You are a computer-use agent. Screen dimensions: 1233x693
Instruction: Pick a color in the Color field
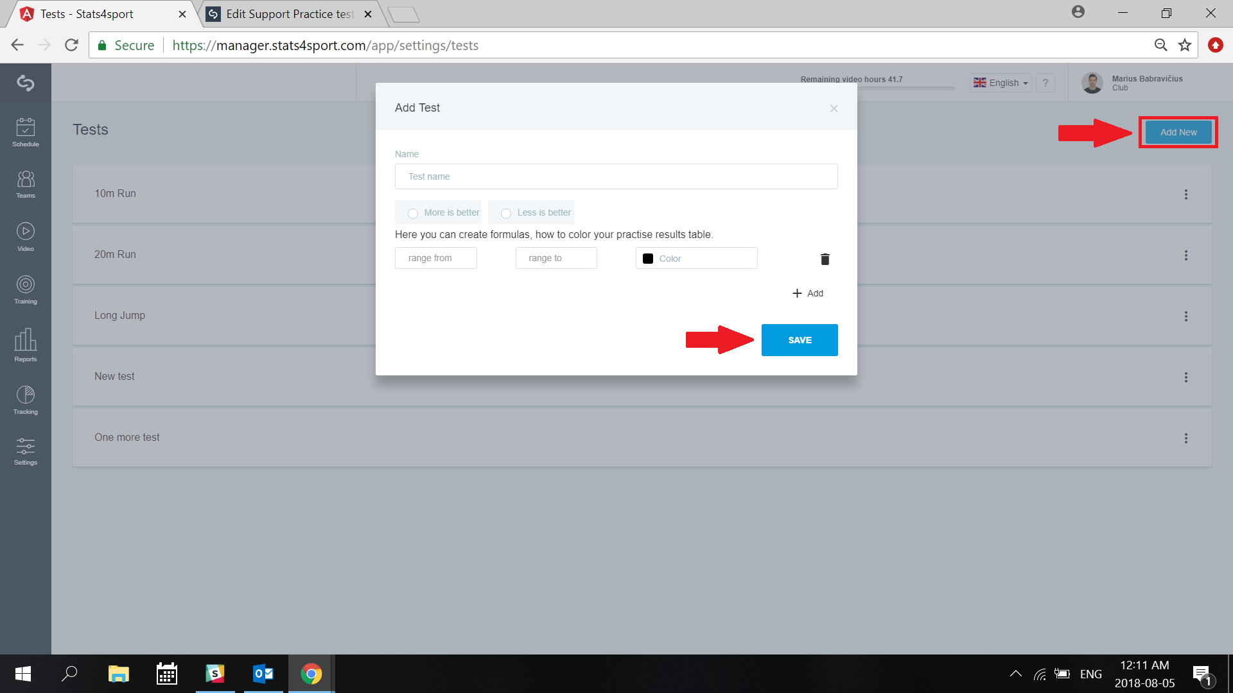[x=697, y=258]
